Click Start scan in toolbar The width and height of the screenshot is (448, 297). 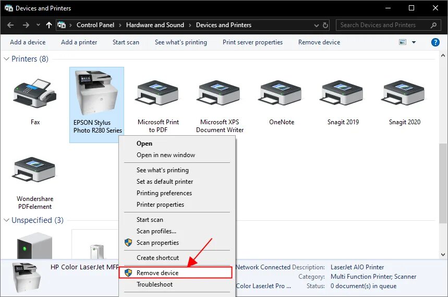pyautogui.click(x=126, y=42)
